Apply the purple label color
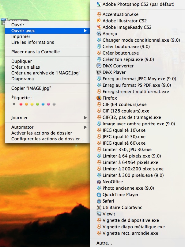Screen dimensions: 185x247 click(x=48, y=104)
